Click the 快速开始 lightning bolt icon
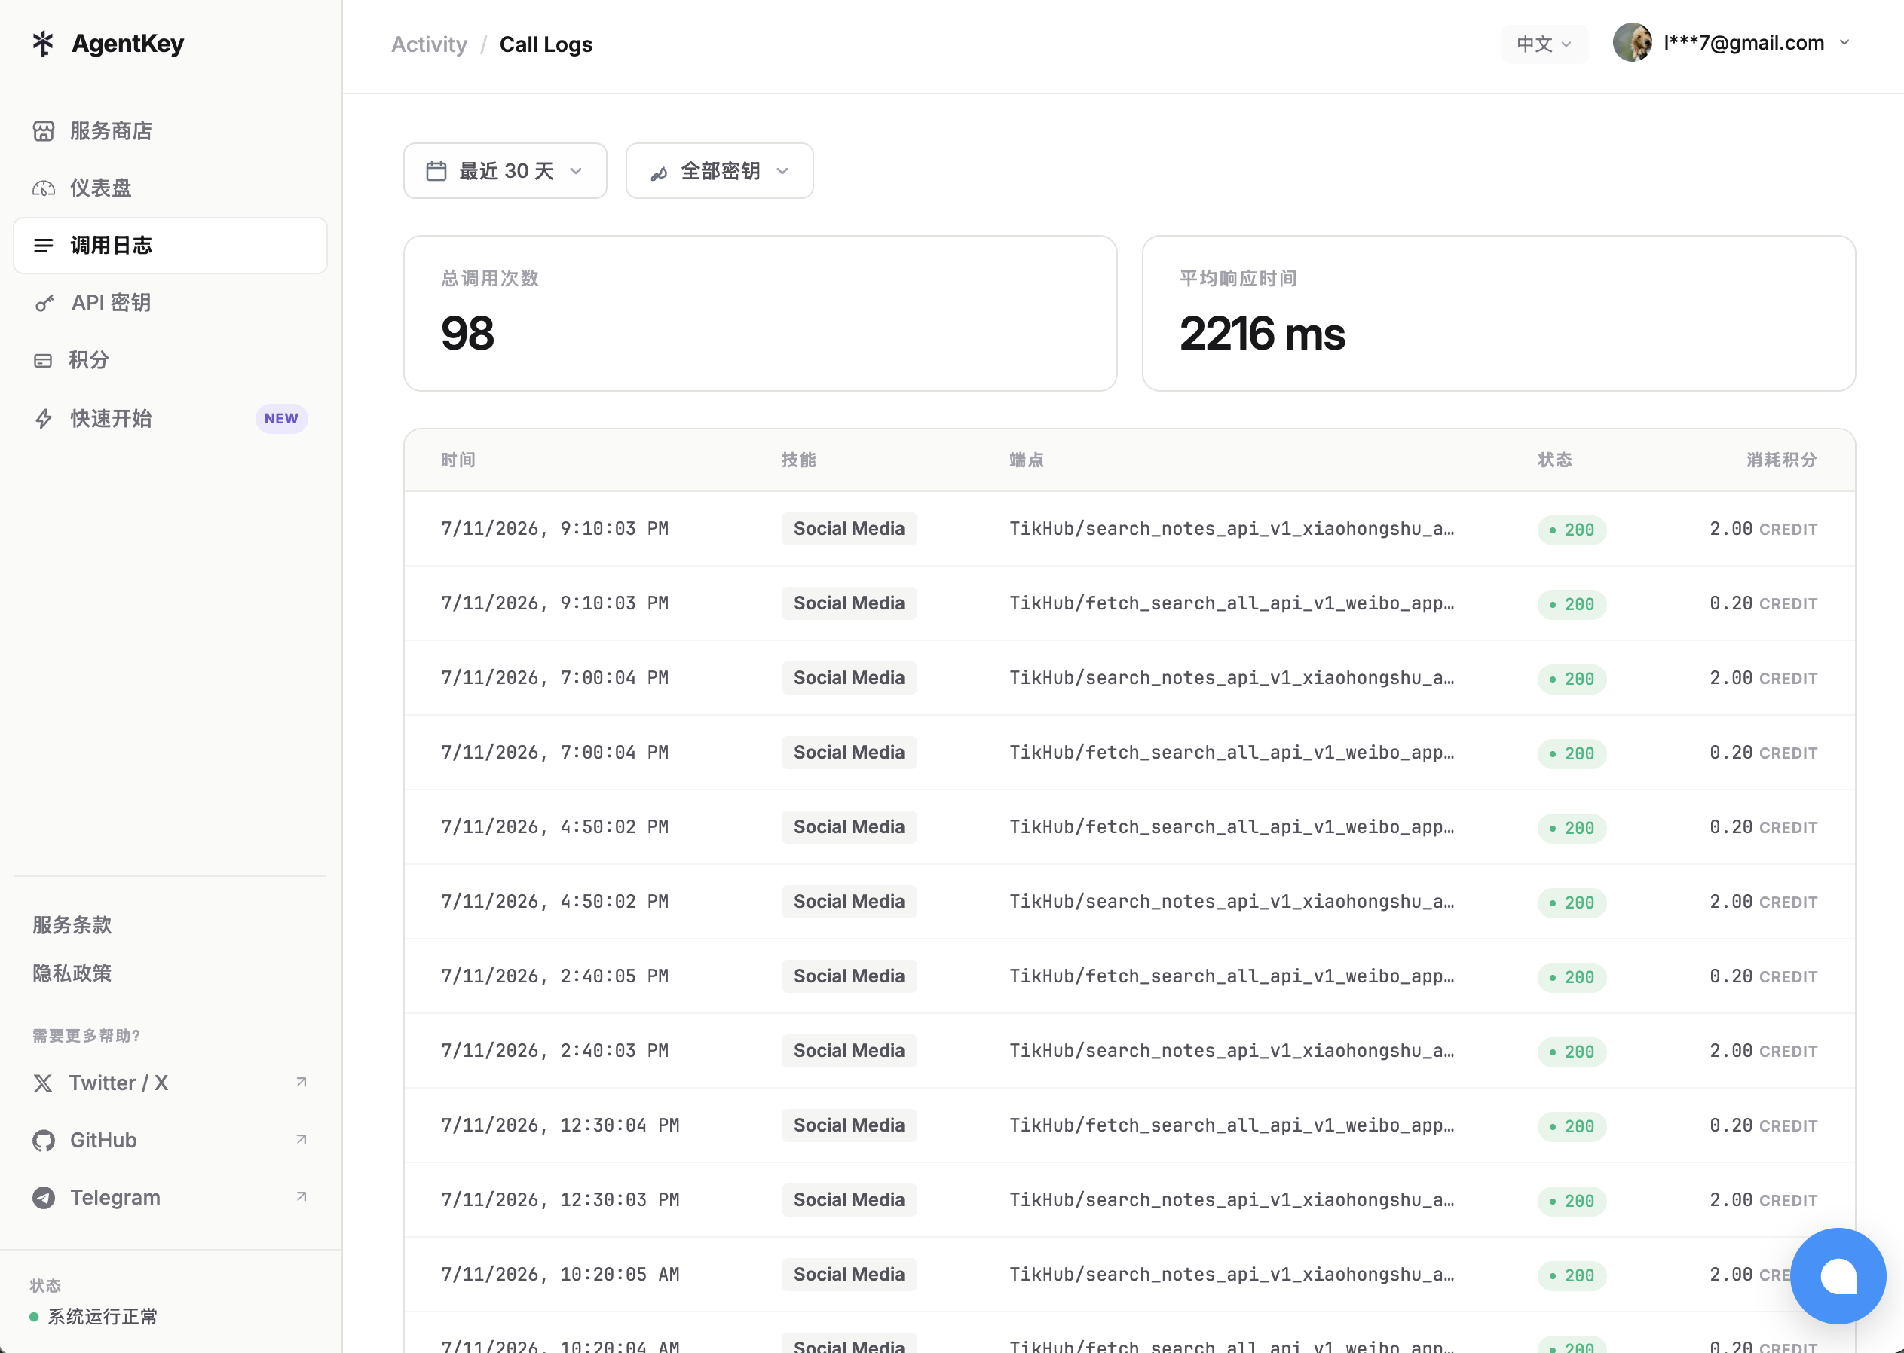1904x1353 pixels. click(44, 418)
